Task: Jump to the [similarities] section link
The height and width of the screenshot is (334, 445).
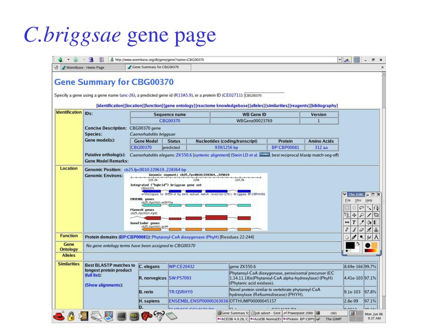Action: 277,106
